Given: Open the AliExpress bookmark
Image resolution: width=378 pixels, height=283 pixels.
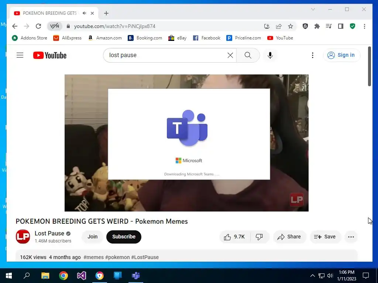Looking at the screenshot, I should coord(67,38).
